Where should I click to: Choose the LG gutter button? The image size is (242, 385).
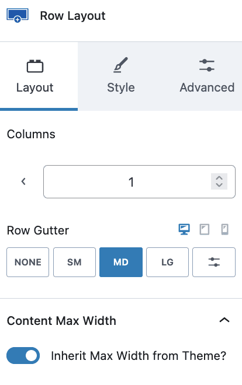tap(167, 262)
